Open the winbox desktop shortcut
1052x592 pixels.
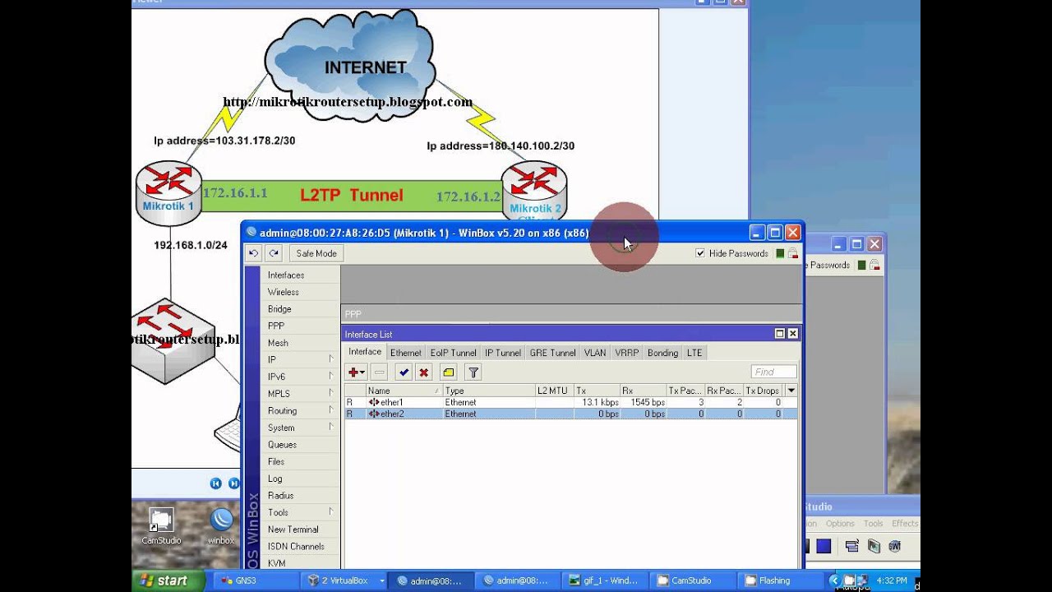(x=221, y=526)
